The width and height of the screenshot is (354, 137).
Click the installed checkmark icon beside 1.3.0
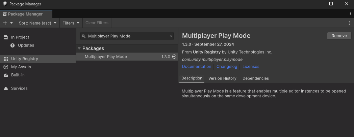(174, 57)
